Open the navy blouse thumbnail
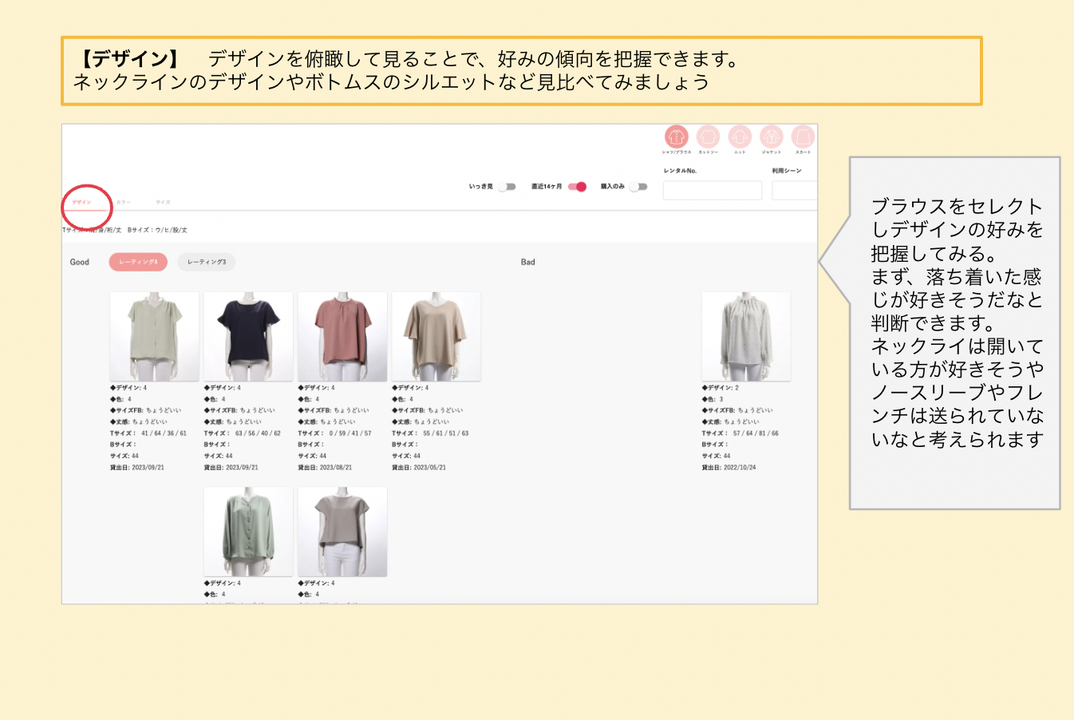1074x720 pixels. click(x=248, y=336)
